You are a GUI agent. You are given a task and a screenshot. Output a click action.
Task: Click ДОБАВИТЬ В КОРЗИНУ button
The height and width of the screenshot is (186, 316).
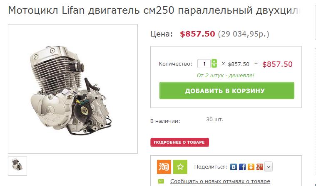(227, 91)
